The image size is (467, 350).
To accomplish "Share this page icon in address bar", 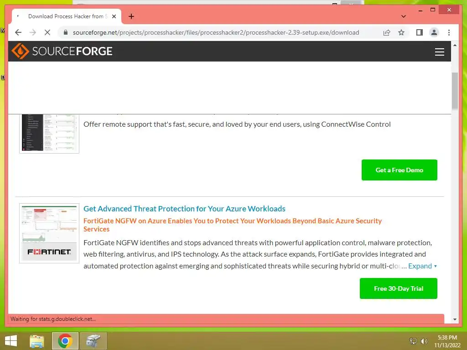I will [x=387, y=32].
